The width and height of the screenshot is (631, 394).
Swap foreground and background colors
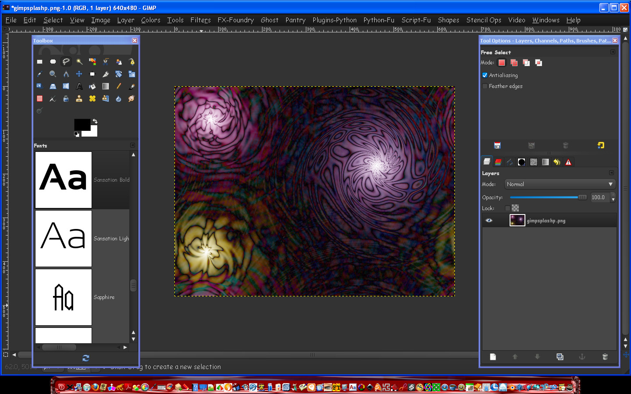coord(95,121)
